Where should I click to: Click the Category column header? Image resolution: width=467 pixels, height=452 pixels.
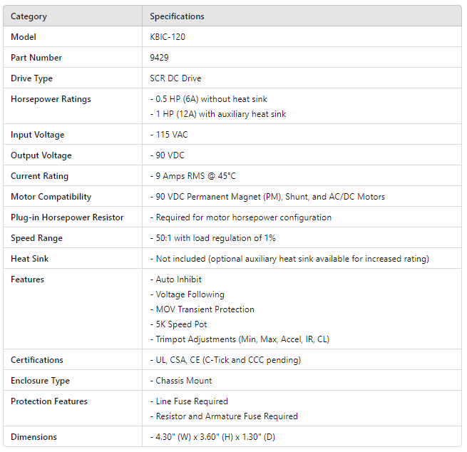tap(30, 16)
